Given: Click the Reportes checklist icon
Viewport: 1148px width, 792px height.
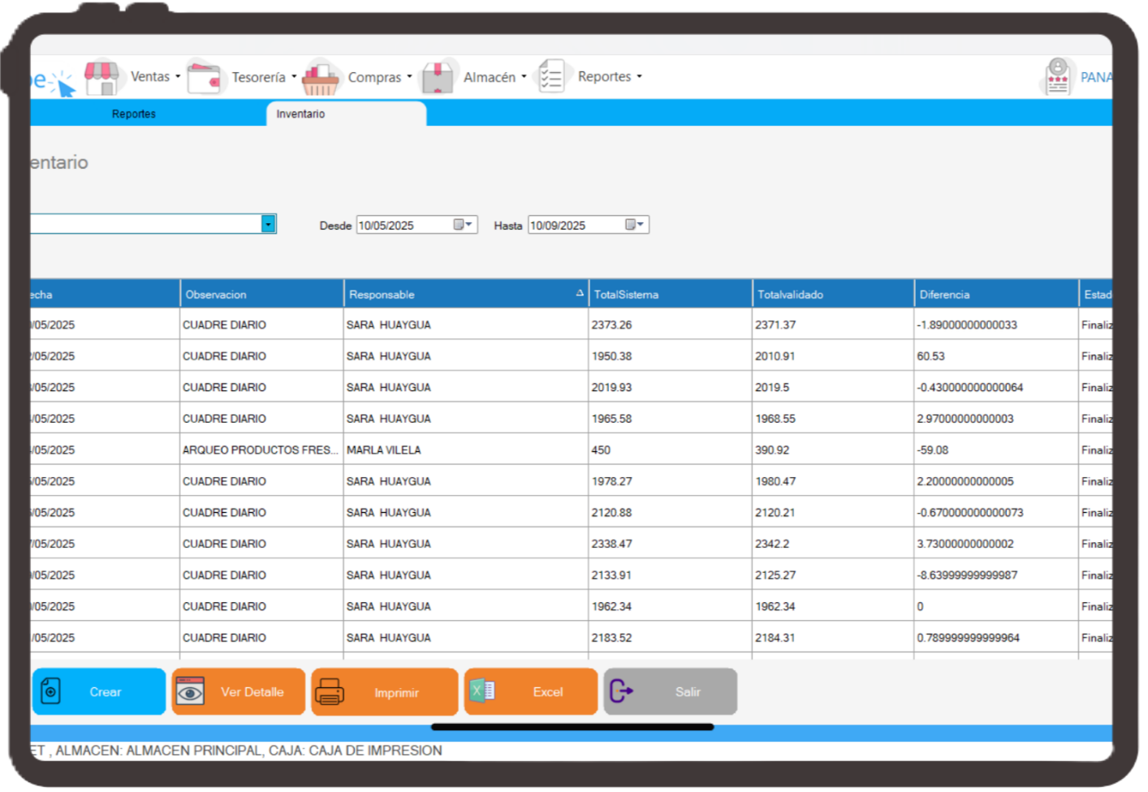Looking at the screenshot, I should (552, 77).
